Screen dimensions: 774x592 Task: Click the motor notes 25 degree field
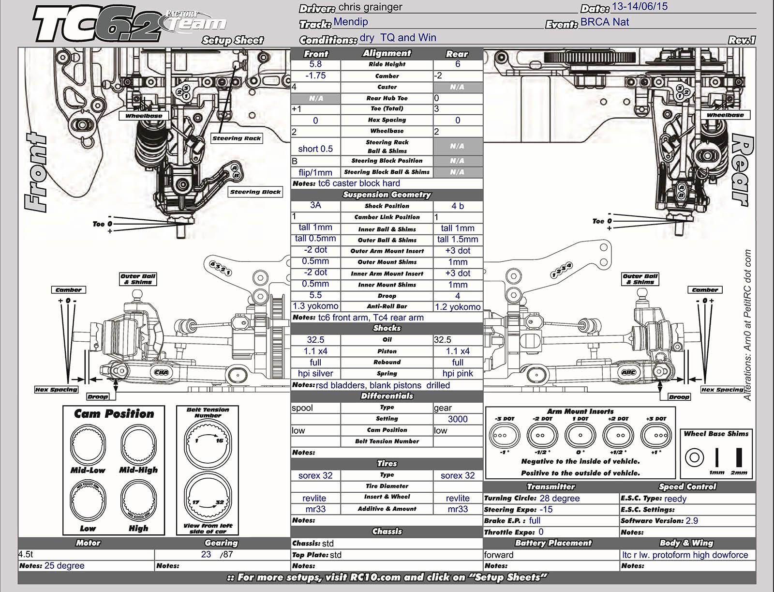point(86,565)
